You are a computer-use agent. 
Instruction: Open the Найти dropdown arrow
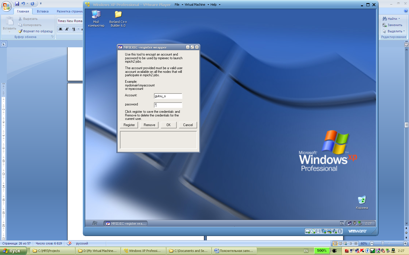[x=399, y=19]
